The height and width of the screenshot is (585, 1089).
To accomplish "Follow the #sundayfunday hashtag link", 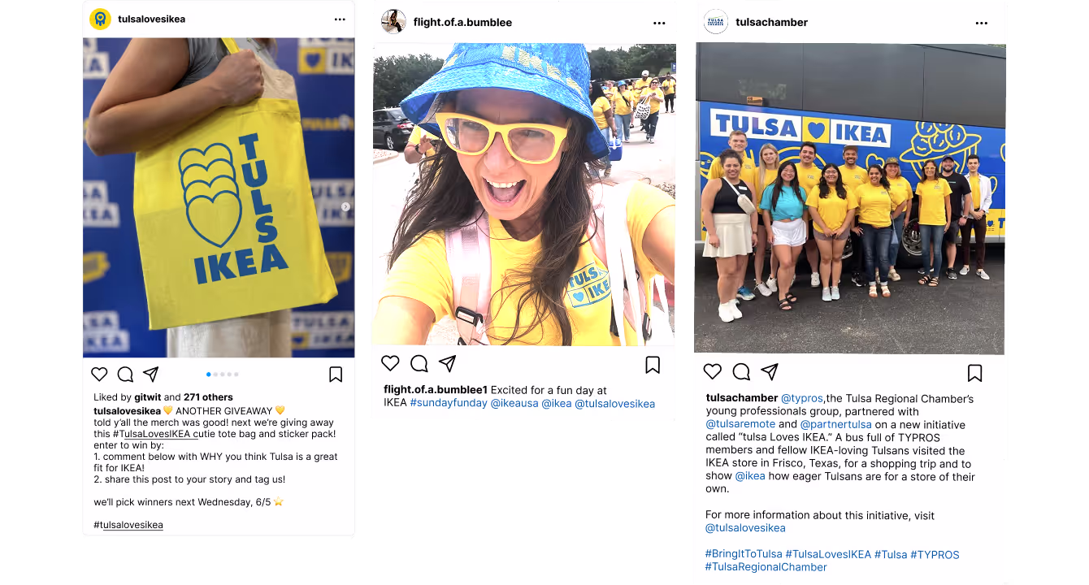I will coord(449,403).
